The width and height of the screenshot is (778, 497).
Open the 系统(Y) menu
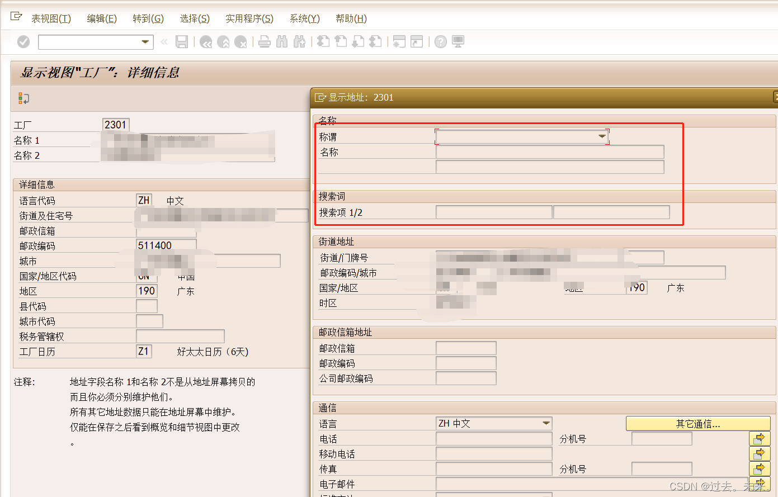click(305, 18)
